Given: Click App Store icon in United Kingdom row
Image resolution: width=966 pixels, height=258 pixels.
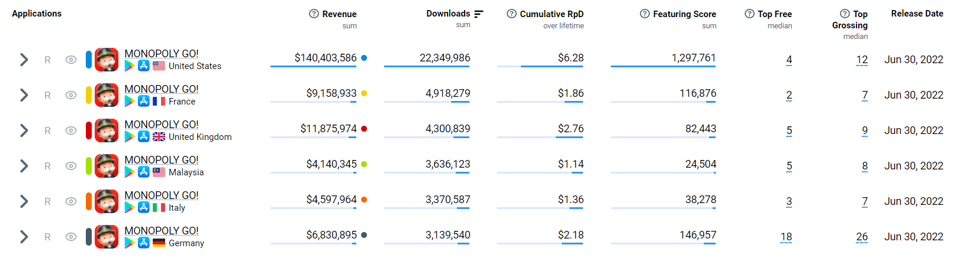Looking at the screenshot, I should [x=144, y=136].
